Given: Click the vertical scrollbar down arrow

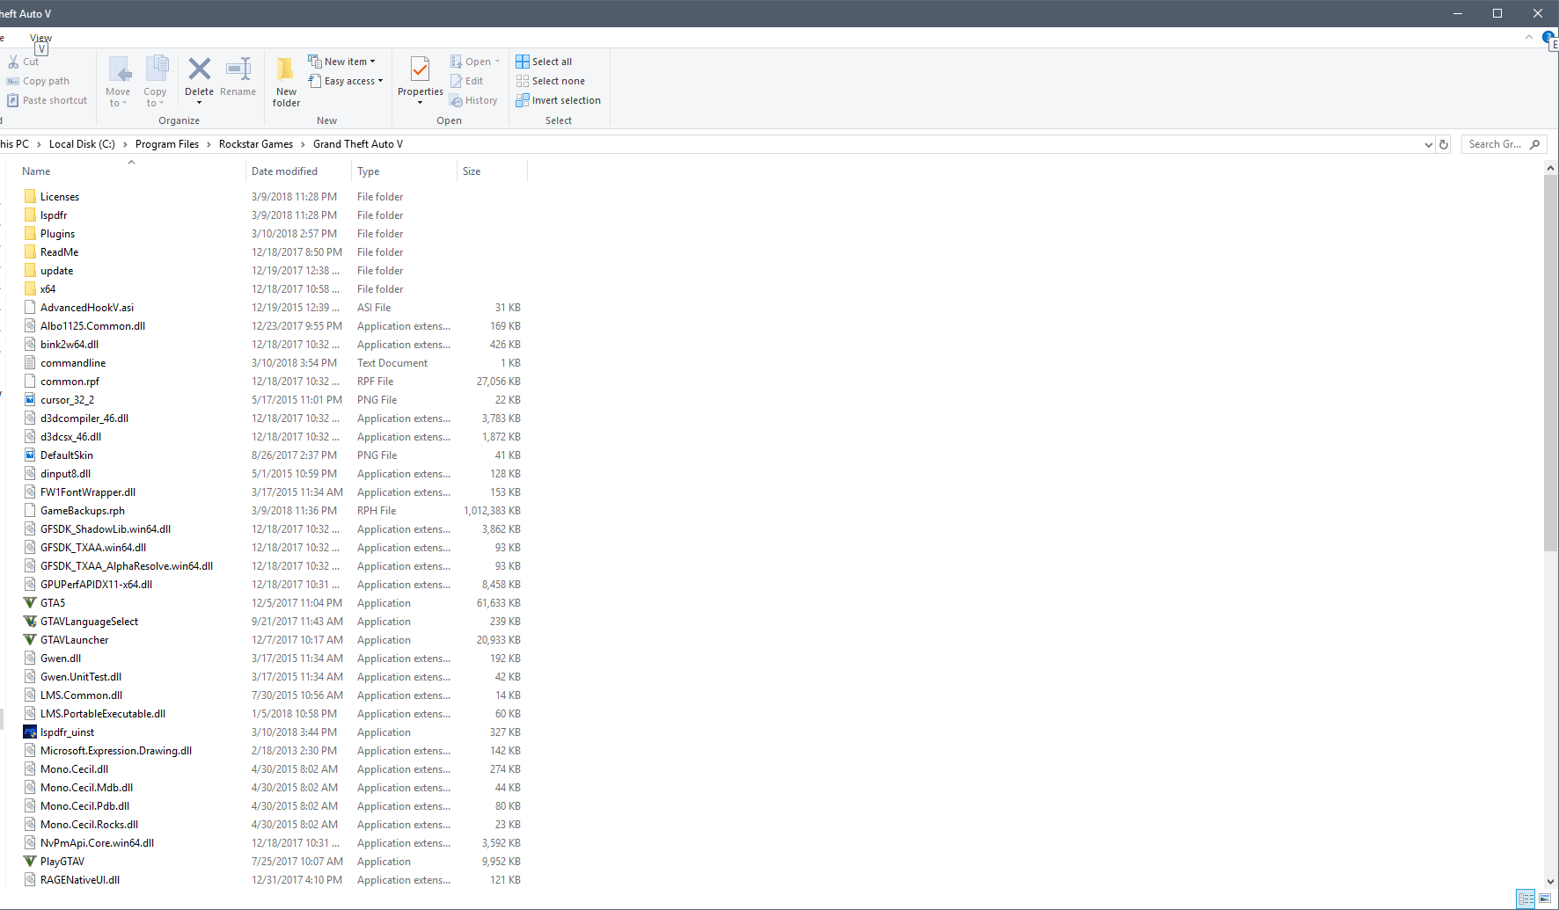Looking at the screenshot, I should coord(1550,882).
